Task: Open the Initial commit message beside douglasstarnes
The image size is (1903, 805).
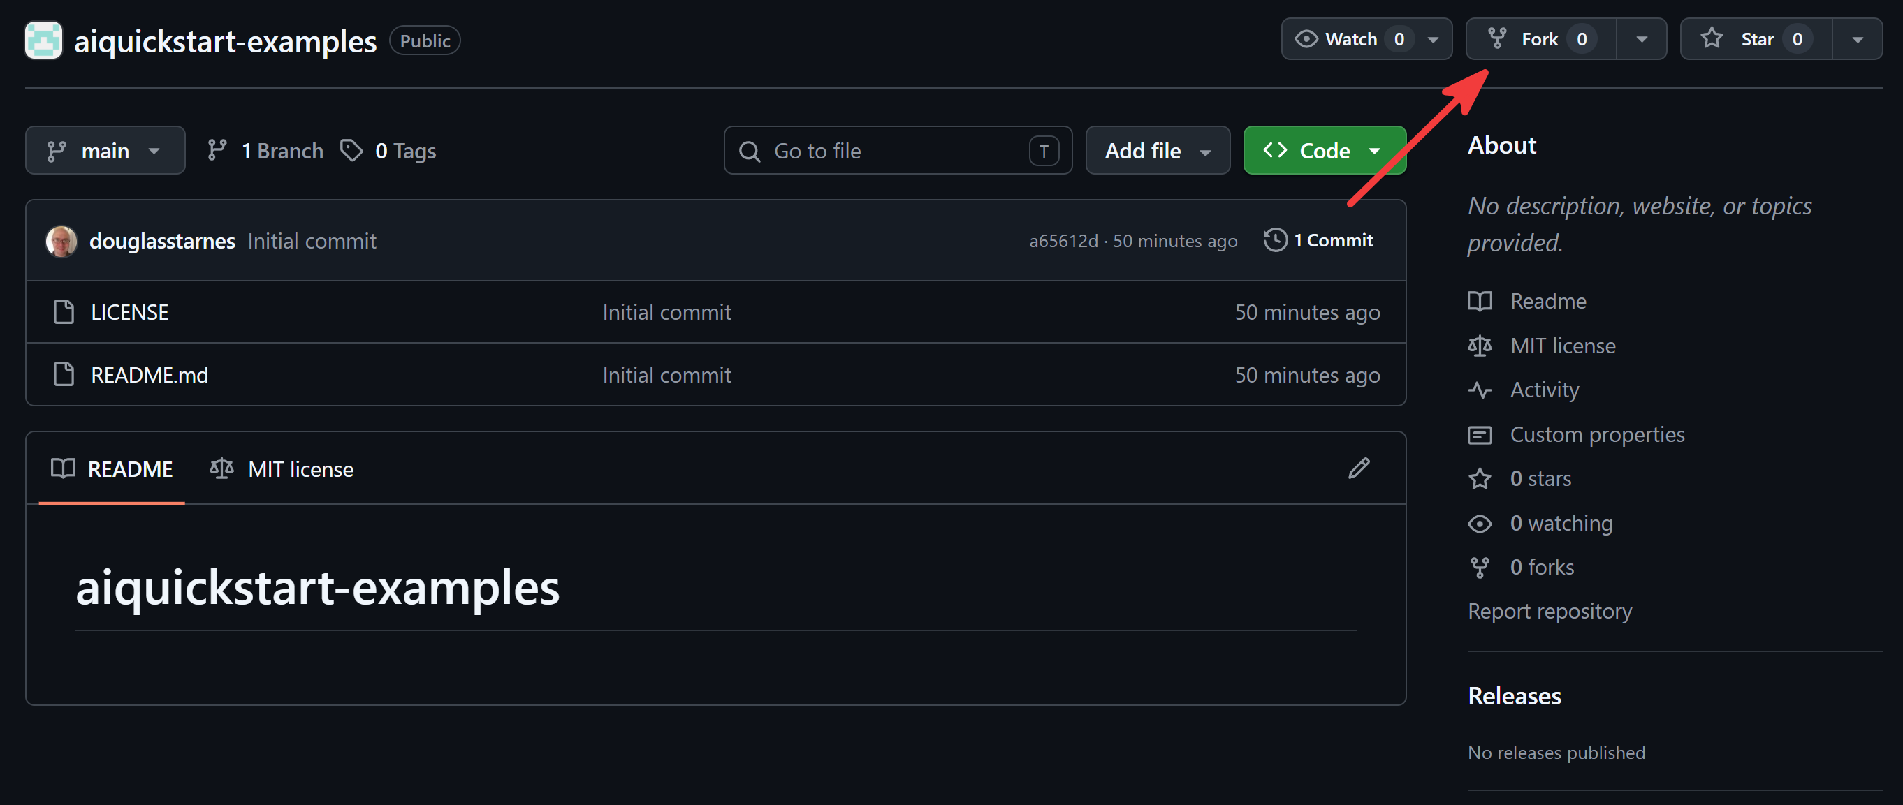Action: click(x=312, y=241)
